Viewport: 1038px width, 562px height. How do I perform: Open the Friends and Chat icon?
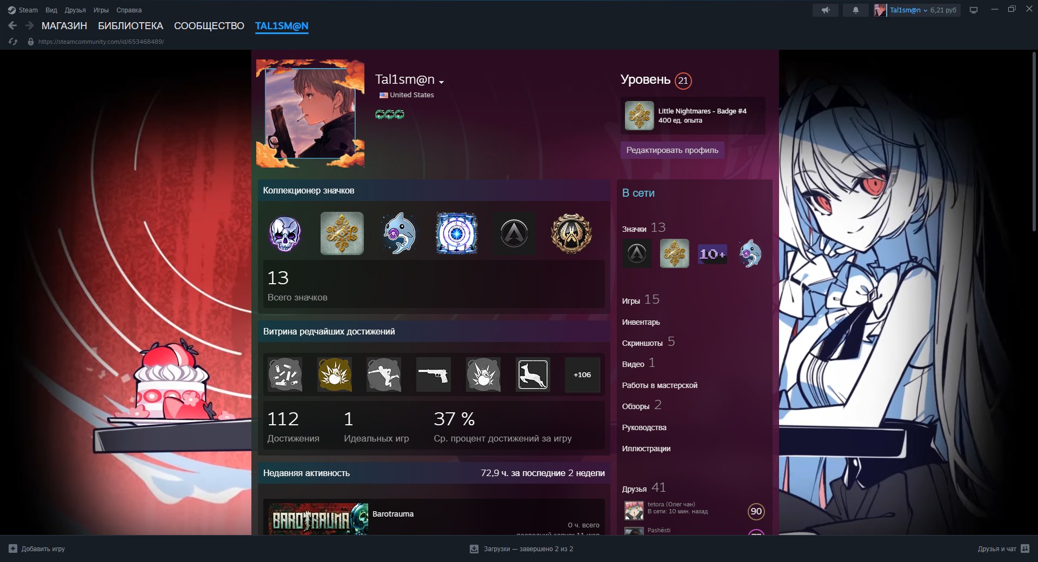tap(1025, 548)
